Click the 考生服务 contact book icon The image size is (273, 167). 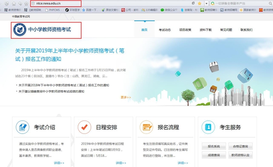pyautogui.click(x=208, y=127)
